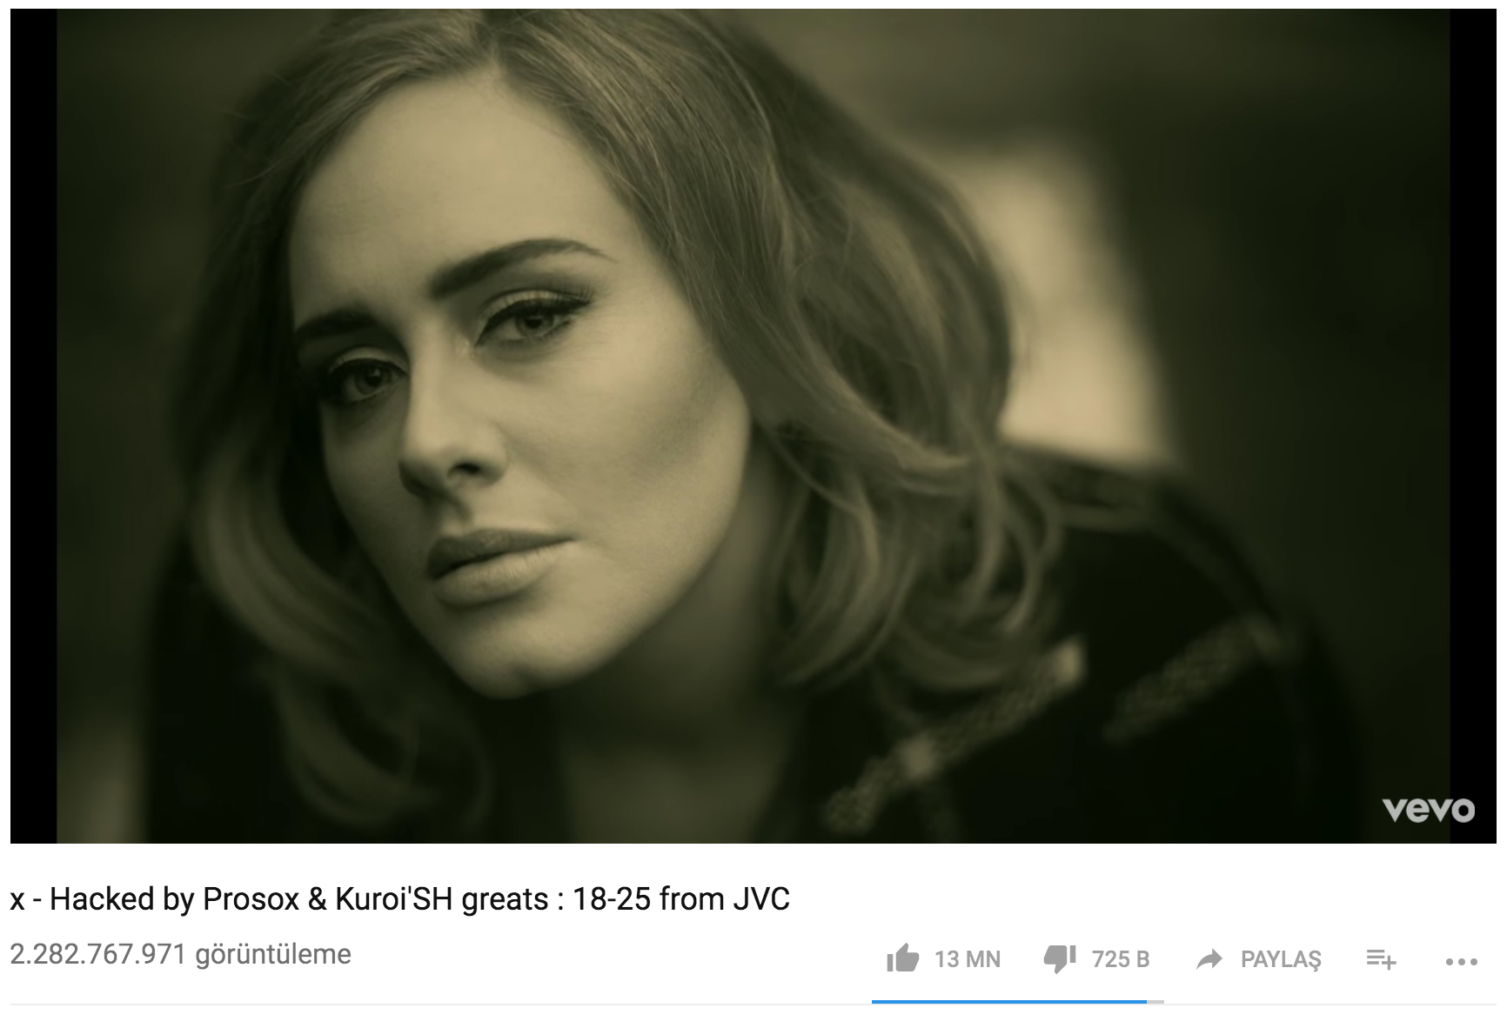Image resolution: width=1507 pixels, height=1028 pixels.
Task: Click the right black letterbox bar of player
Action: point(1474,426)
